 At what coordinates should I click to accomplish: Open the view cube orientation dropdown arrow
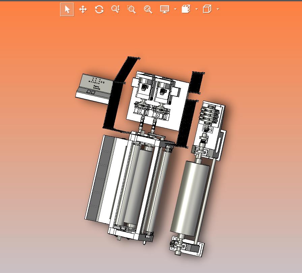218,9
